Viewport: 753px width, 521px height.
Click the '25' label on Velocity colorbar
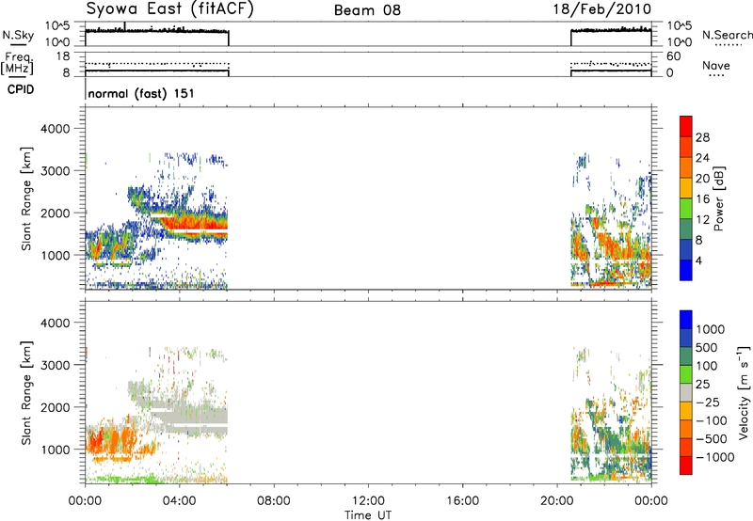coord(702,384)
